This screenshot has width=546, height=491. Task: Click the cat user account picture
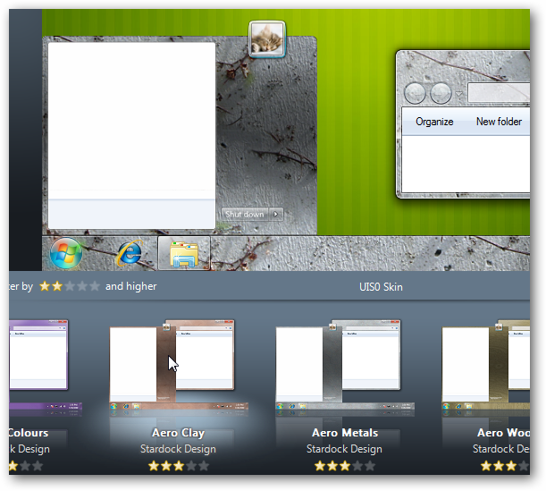[266, 39]
